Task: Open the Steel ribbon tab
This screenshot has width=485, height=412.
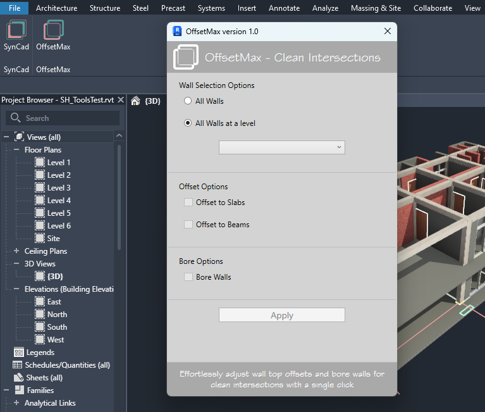Action: click(x=140, y=8)
